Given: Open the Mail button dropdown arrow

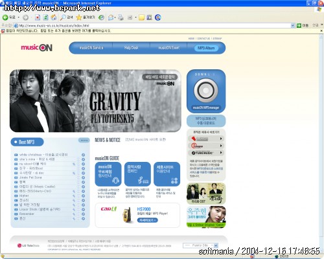Looking at the screenshot, I should [115, 17].
